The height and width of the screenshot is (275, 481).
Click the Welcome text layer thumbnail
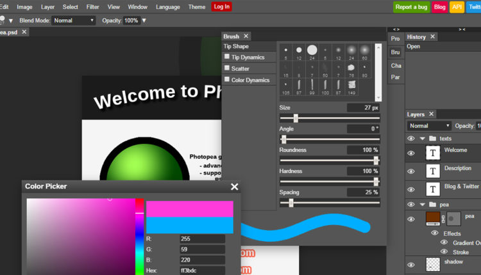point(434,153)
